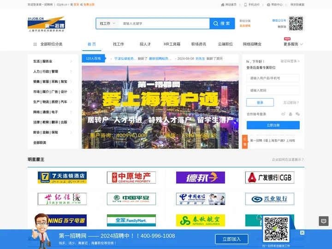Open the chat feedback icon at right edge
Image resolution: width=332 pixels, height=249 pixels.
[324, 221]
